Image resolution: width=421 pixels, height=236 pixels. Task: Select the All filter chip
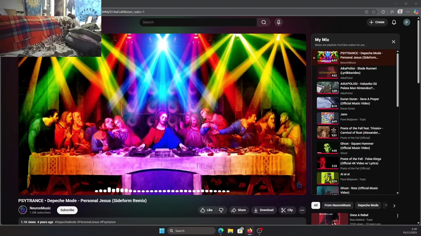click(316, 205)
